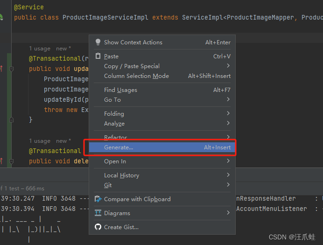323x245 pixels.
Task: Expand the arrow next to Copy / Paste Special
Action: click(228, 66)
